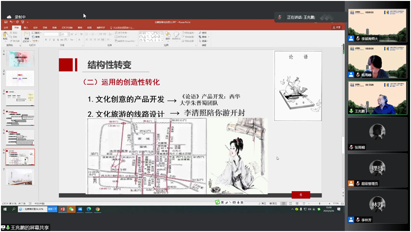
Task: Switch to the 设计 design tab
Action: (36, 27)
